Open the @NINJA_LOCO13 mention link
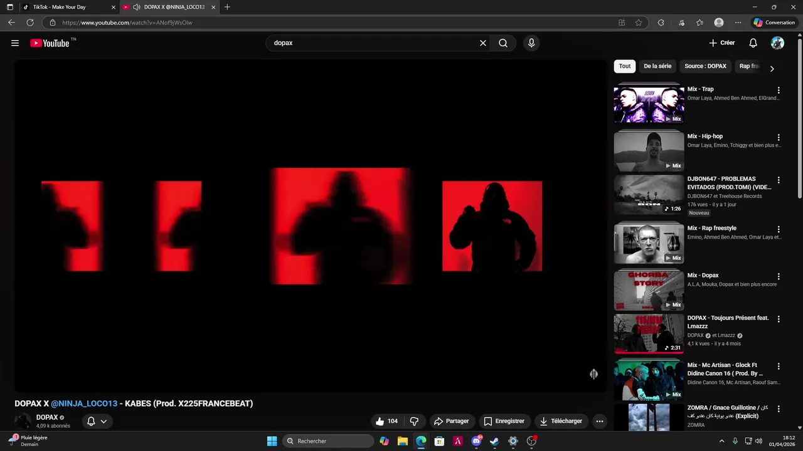Image resolution: width=803 pixels, height=451 pixels. tap(84, 403)
